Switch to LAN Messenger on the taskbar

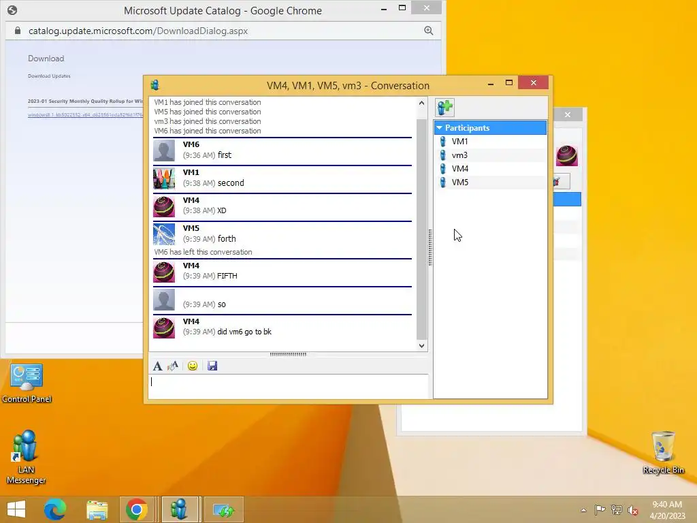(x=180, y=509)
